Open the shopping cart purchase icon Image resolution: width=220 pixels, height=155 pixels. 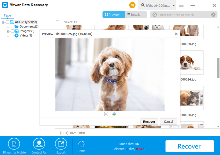point(132,5)
